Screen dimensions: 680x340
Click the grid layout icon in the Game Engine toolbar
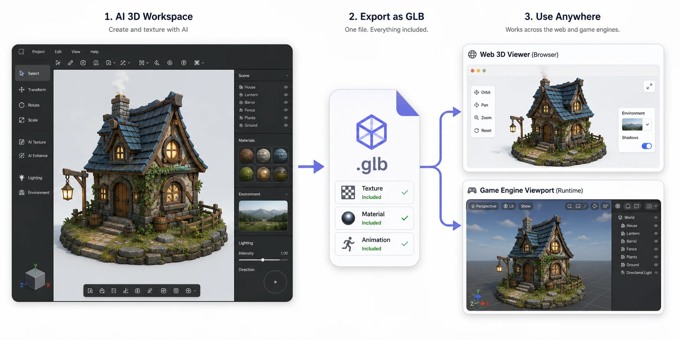[649, 206]
